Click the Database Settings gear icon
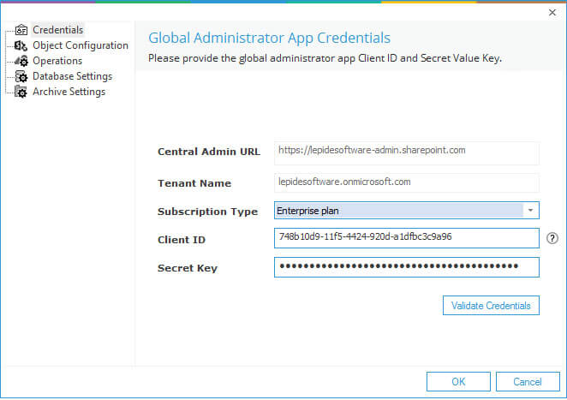 [x=22, y=76]
